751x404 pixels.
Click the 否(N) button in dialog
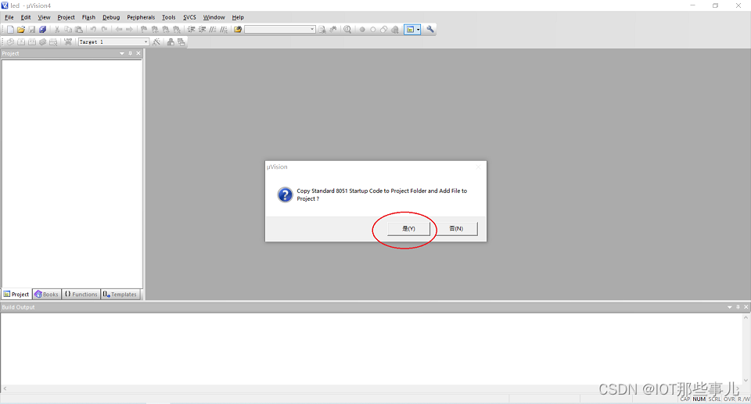pos(456,228)
